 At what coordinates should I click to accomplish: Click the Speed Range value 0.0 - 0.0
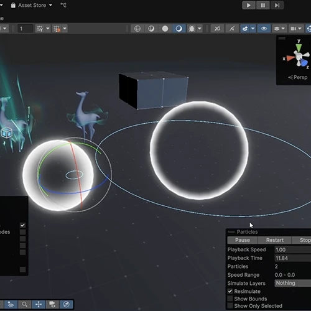click(x=285, y=275)
